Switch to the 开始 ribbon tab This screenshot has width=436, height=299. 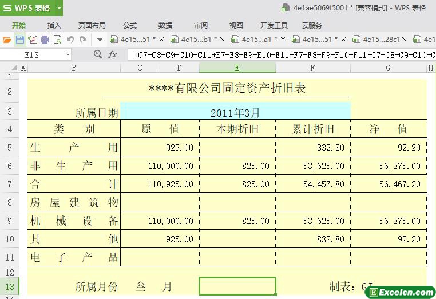click(19, 26)
